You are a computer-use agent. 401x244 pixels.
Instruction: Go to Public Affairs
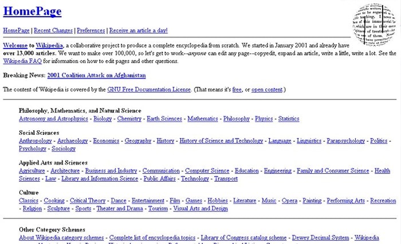pos(160,179)
